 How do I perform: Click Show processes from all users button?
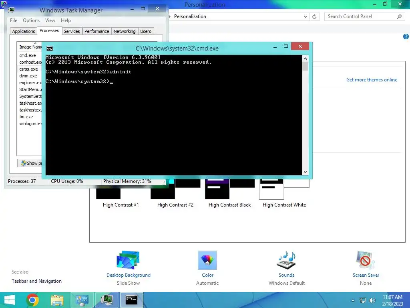point(30,163)
